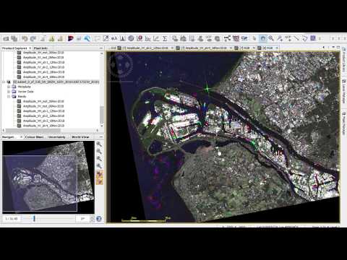Open the Product Library side panel
The image size is (347, 260).
(x=344, y=59)
